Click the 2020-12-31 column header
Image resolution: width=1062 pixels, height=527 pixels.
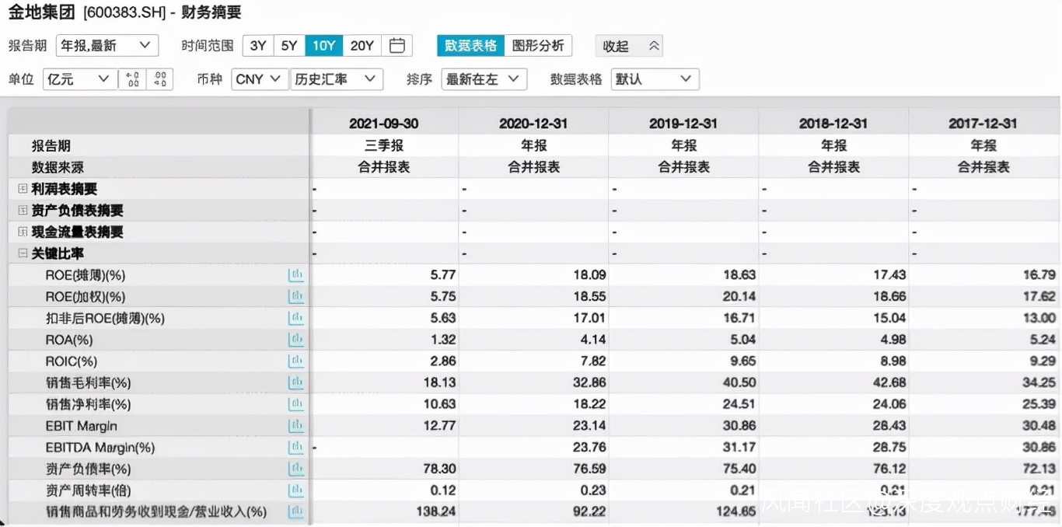[x=533, y=124]
